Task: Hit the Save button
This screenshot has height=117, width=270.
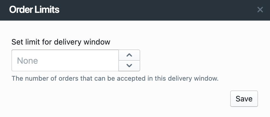Action: [244, 99]
